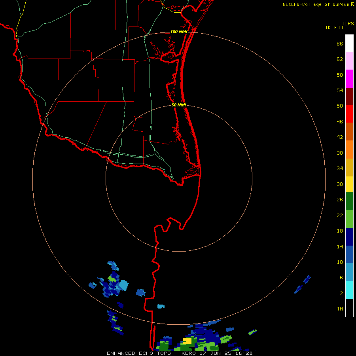Viewport: 356px width, 356px height.
Task: Click the cyan 2-6 kft legend swatch
Action: 349,290
